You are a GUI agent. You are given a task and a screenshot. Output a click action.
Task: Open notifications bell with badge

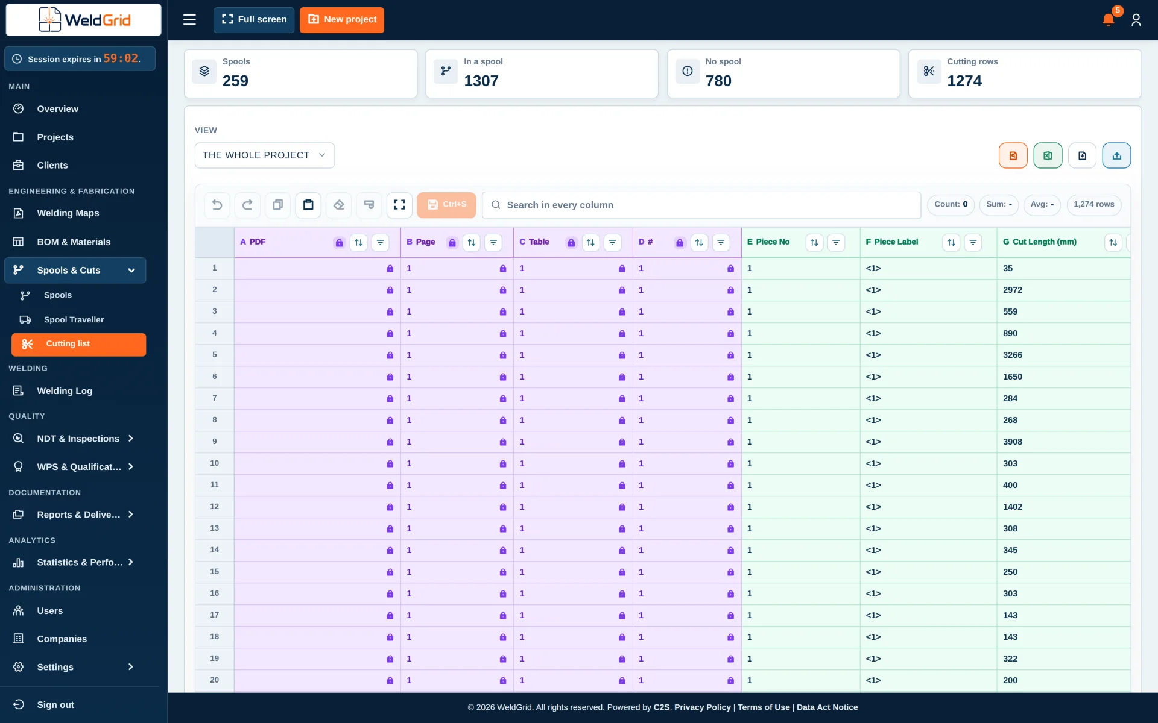tap(1109, 19)
